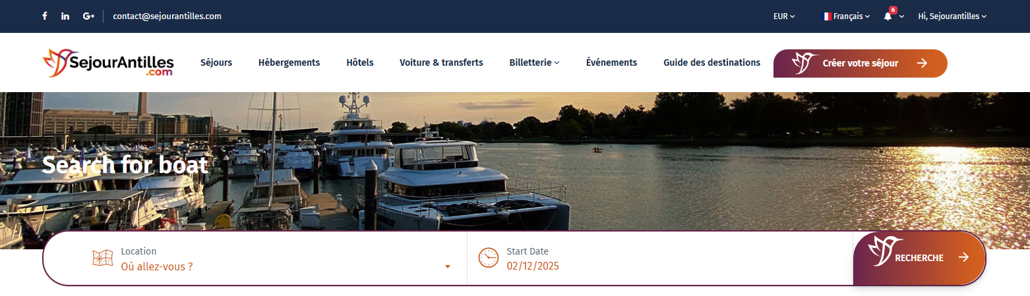The height and width of the screenshot is (296, 1030).
Task: Select Voiture & transferts in navigation
Action: (x=441, y=62)
